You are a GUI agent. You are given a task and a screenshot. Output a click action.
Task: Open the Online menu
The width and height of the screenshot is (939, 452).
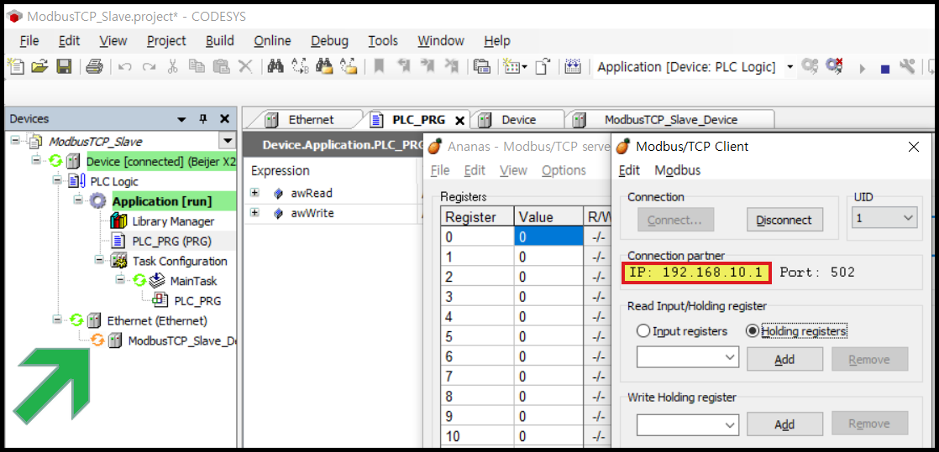click(x=272, y=40)
